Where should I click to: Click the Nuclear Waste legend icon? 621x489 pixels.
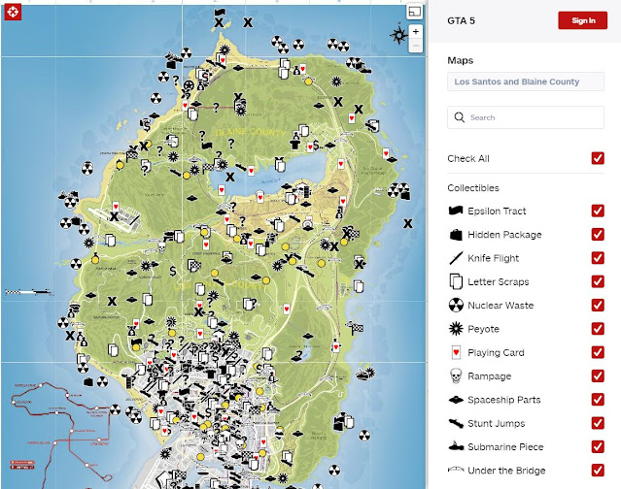click(x=456, y=306)
